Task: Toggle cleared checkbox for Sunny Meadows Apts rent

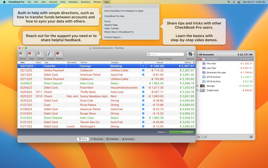Action: pos(143,96)
